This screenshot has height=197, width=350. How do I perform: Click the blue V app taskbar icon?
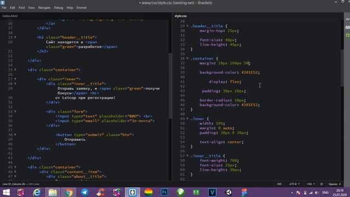[x=212, y=192]
